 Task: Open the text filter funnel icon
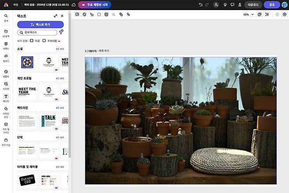[x=61, y=32]
